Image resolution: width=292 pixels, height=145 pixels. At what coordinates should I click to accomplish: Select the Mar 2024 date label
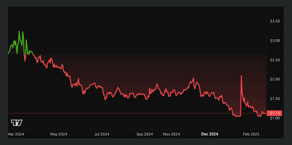click(x=16, y=134)
